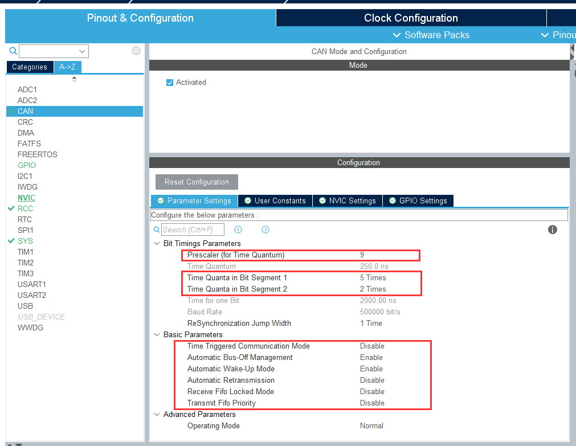Change Operating Mode value Normal
This screenshot has height=446, width=576.
click(371, 426)
